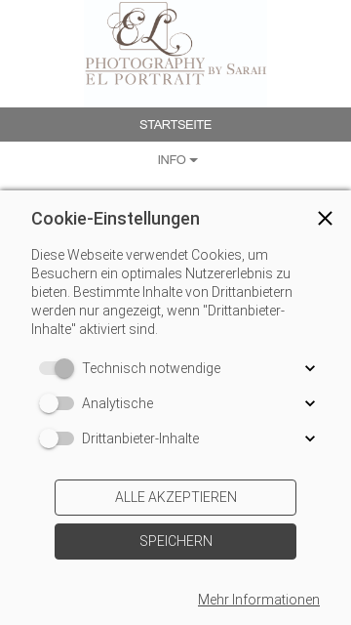Click the ALLE AKZEPTIEREN button

coord(175,497)
